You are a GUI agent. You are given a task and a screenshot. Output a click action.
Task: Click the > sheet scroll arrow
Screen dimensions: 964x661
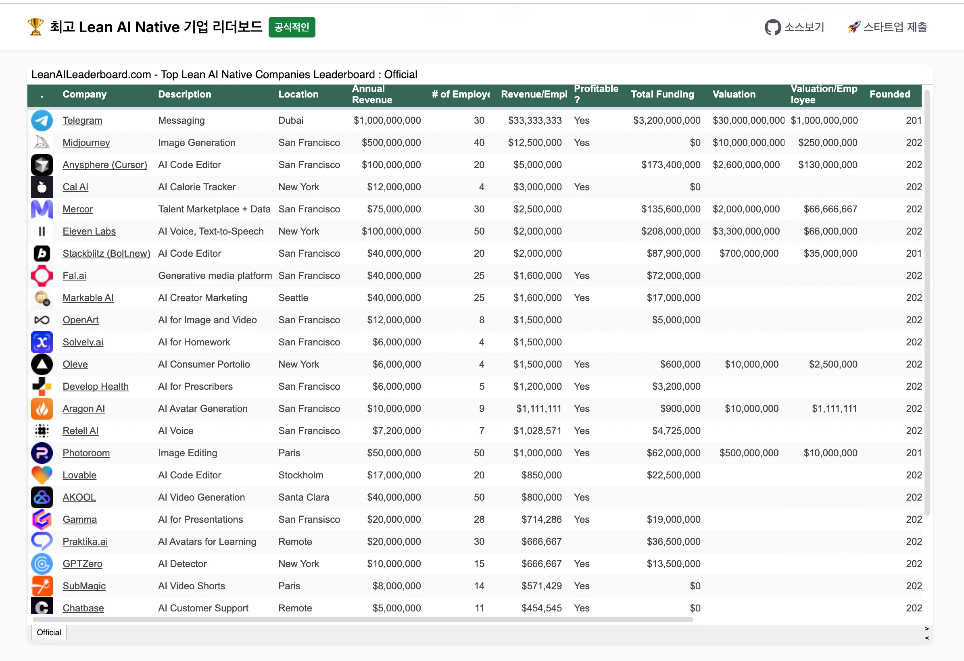[x=926, y=629]
